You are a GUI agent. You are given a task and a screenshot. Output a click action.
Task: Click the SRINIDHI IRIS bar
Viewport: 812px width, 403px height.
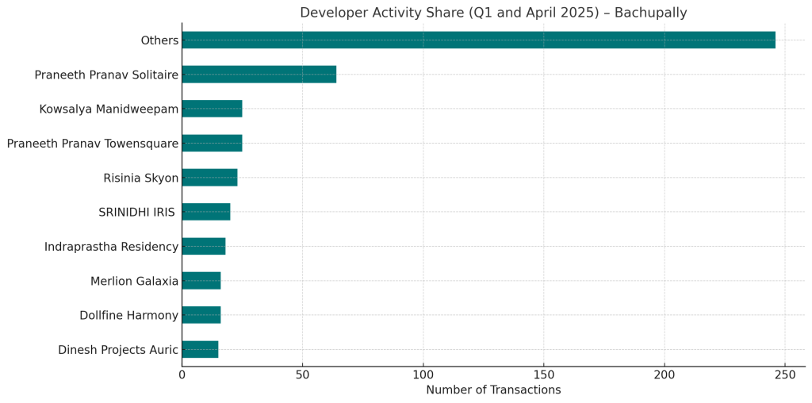(x=206, y=212)
